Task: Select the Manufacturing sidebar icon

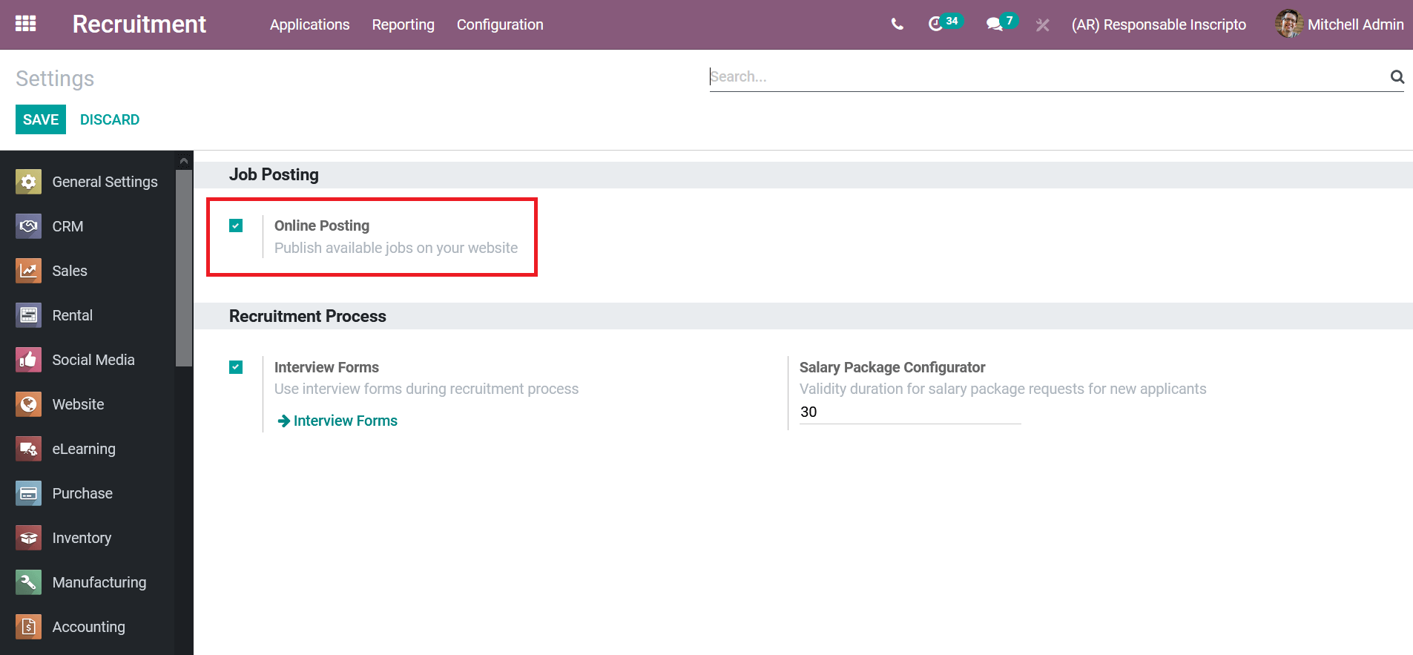Action: [28, 582]
